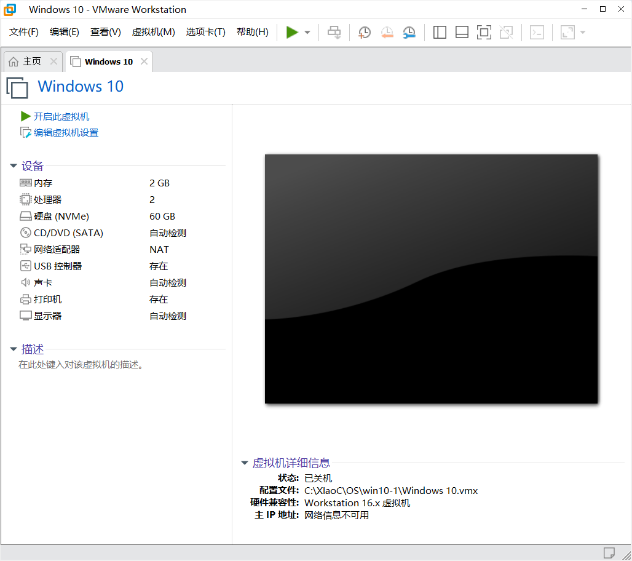Toggle thumbnail bar view icon
Screen dimensions: 632x561
point(462,32)
